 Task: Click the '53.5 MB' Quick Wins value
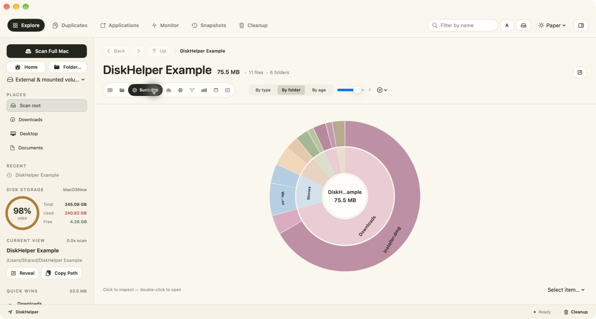pos(78,291)
